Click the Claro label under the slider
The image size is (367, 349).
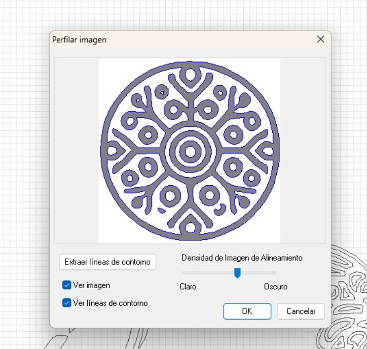coord(188,287)
